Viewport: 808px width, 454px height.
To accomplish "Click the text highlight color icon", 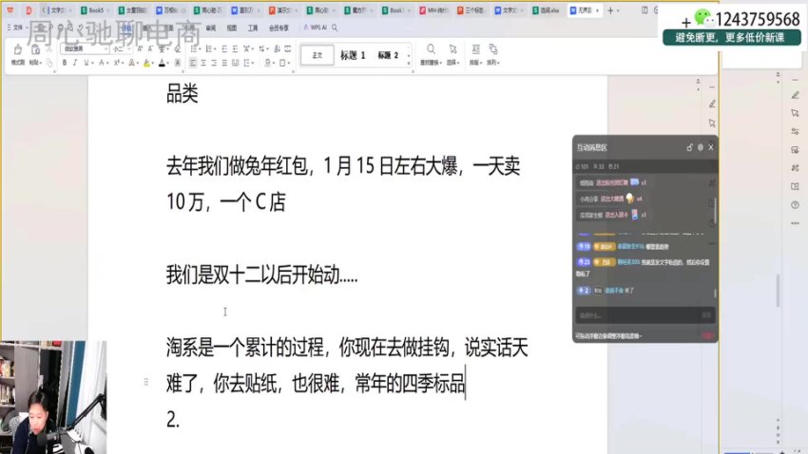I will click(146, 63).
